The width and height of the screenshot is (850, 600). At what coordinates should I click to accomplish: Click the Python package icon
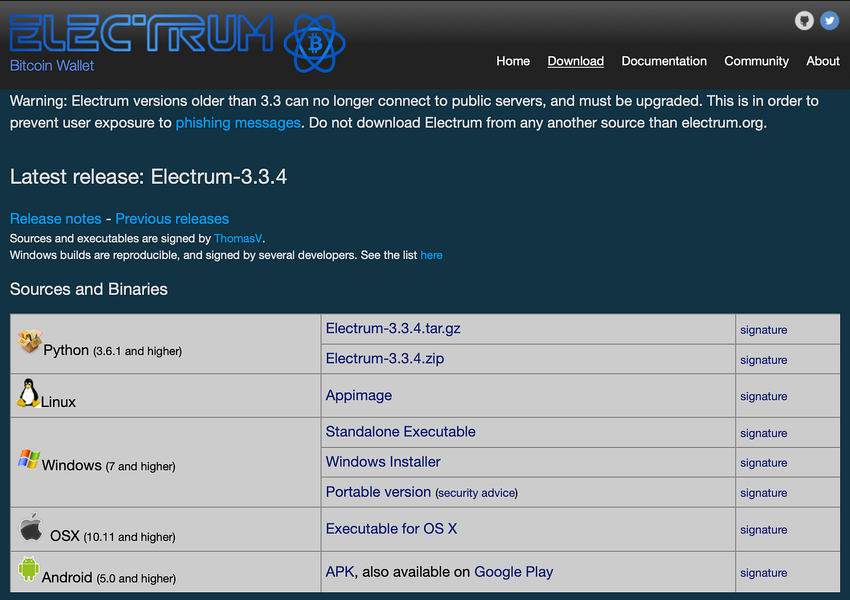click(x=29, y=341)
